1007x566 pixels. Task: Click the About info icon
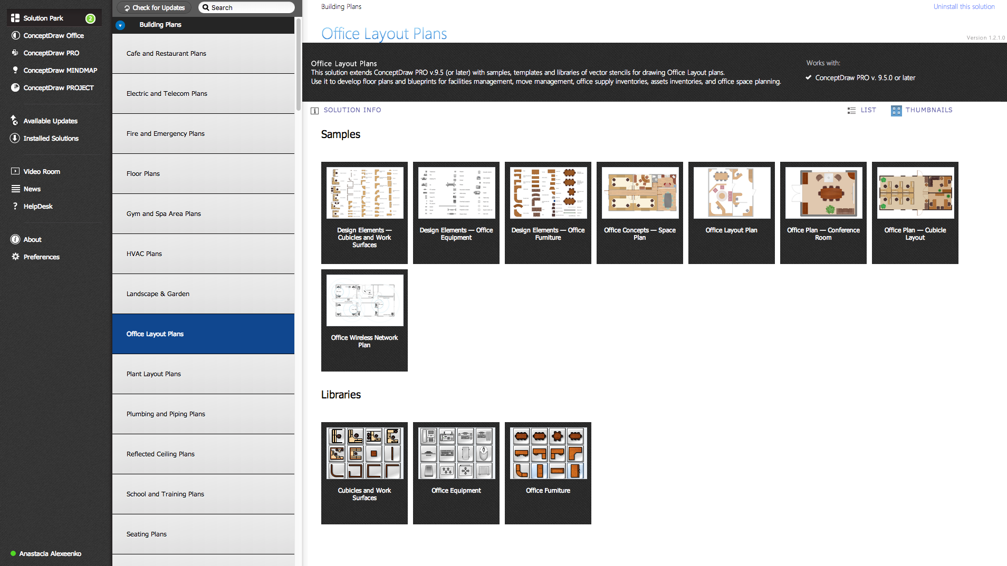[x=15, y=239]
